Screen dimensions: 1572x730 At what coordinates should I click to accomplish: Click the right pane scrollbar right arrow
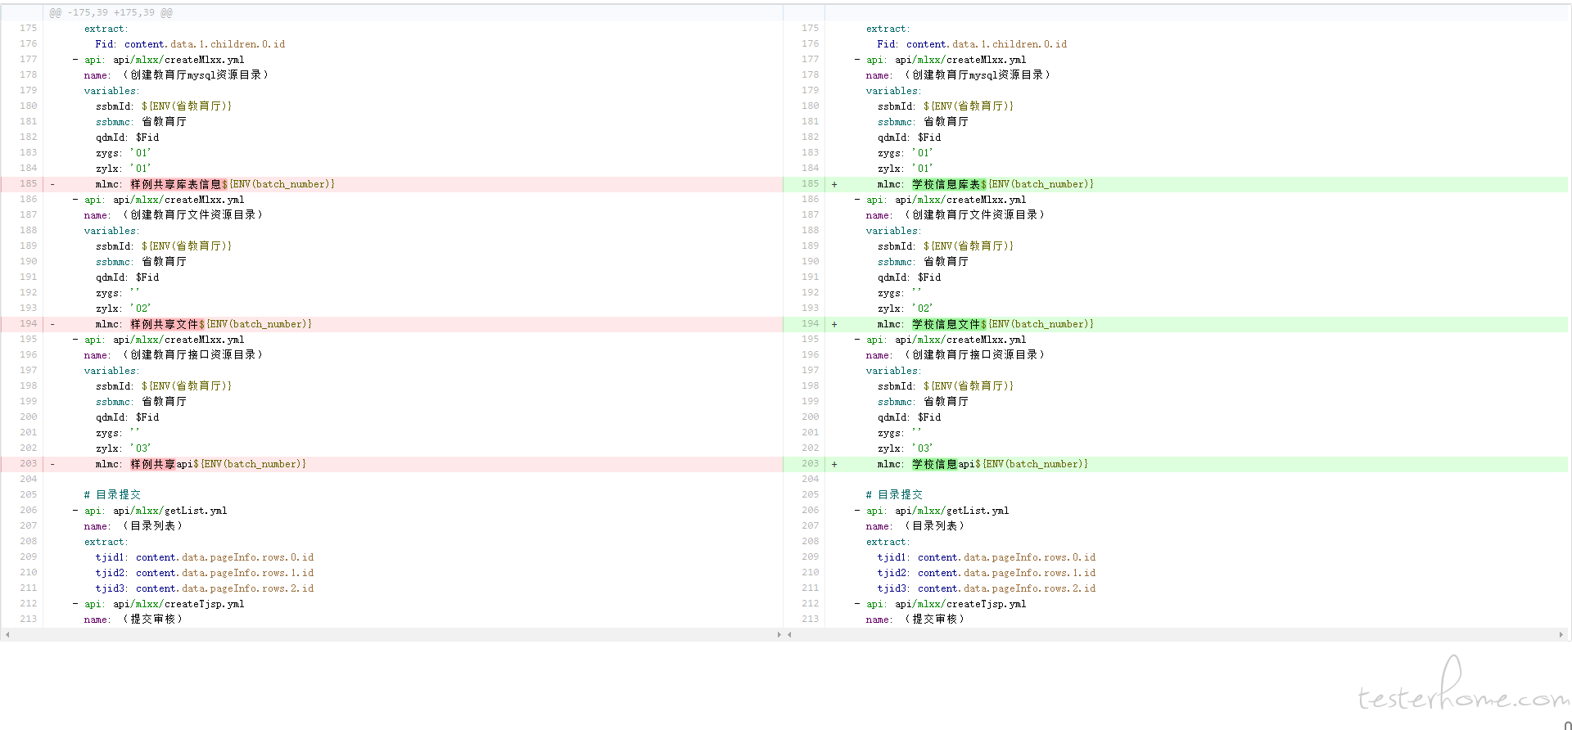(1561, 634)
